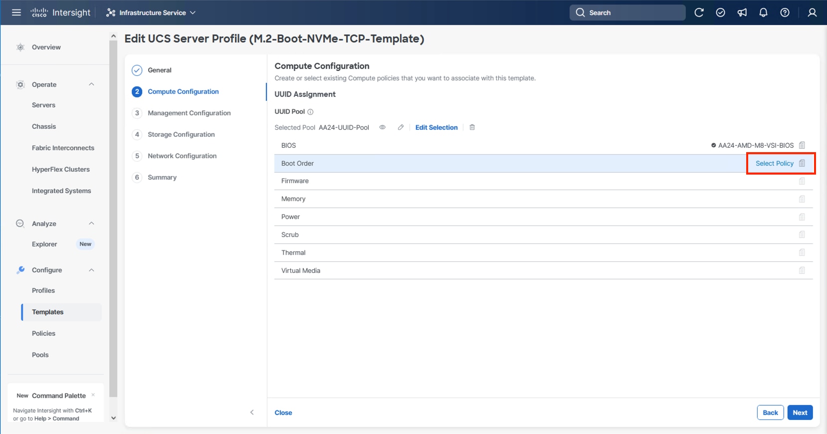Open the user account profile icon
Image resolution: width=827 pixels, height=434 pixels.
[x=812, y=12]
